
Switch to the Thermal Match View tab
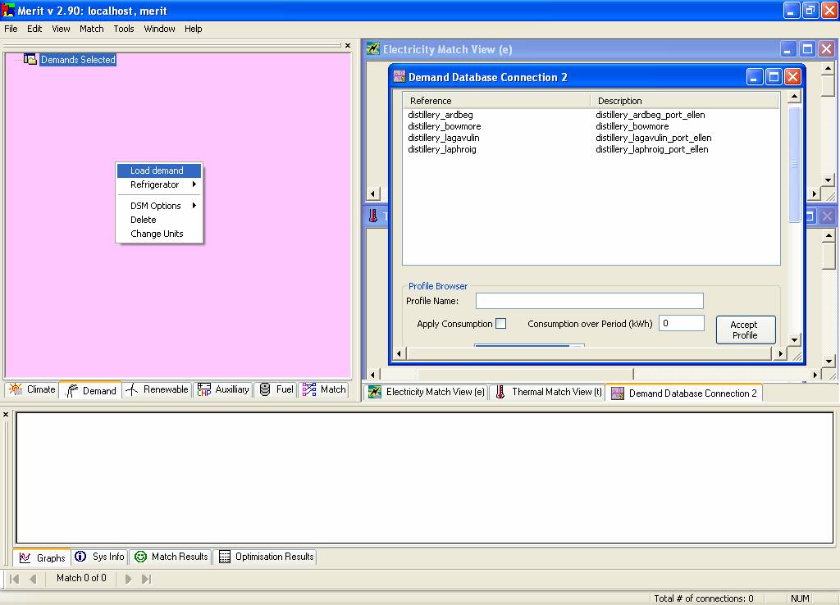[548, 393]
